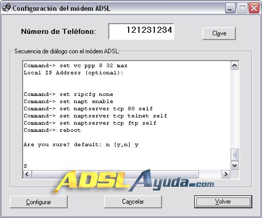Click the 'Are you sure?' prompt line

point(81,145)
